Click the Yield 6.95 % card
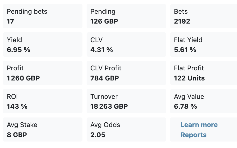This screenshot has width=237, height=148. 43,45
